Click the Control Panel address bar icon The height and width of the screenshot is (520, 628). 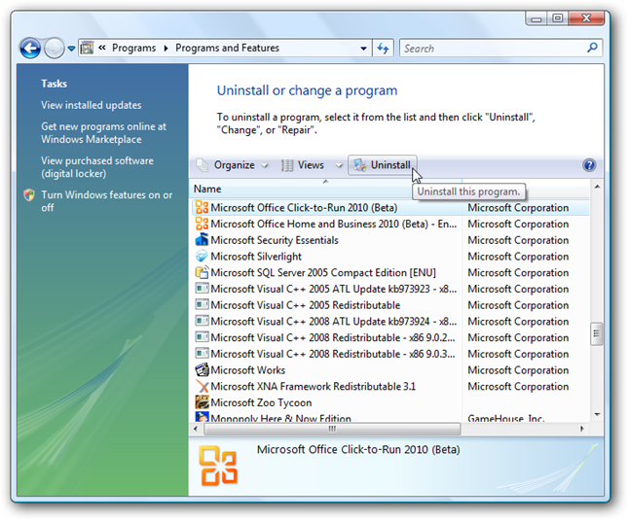click(87, 49)
